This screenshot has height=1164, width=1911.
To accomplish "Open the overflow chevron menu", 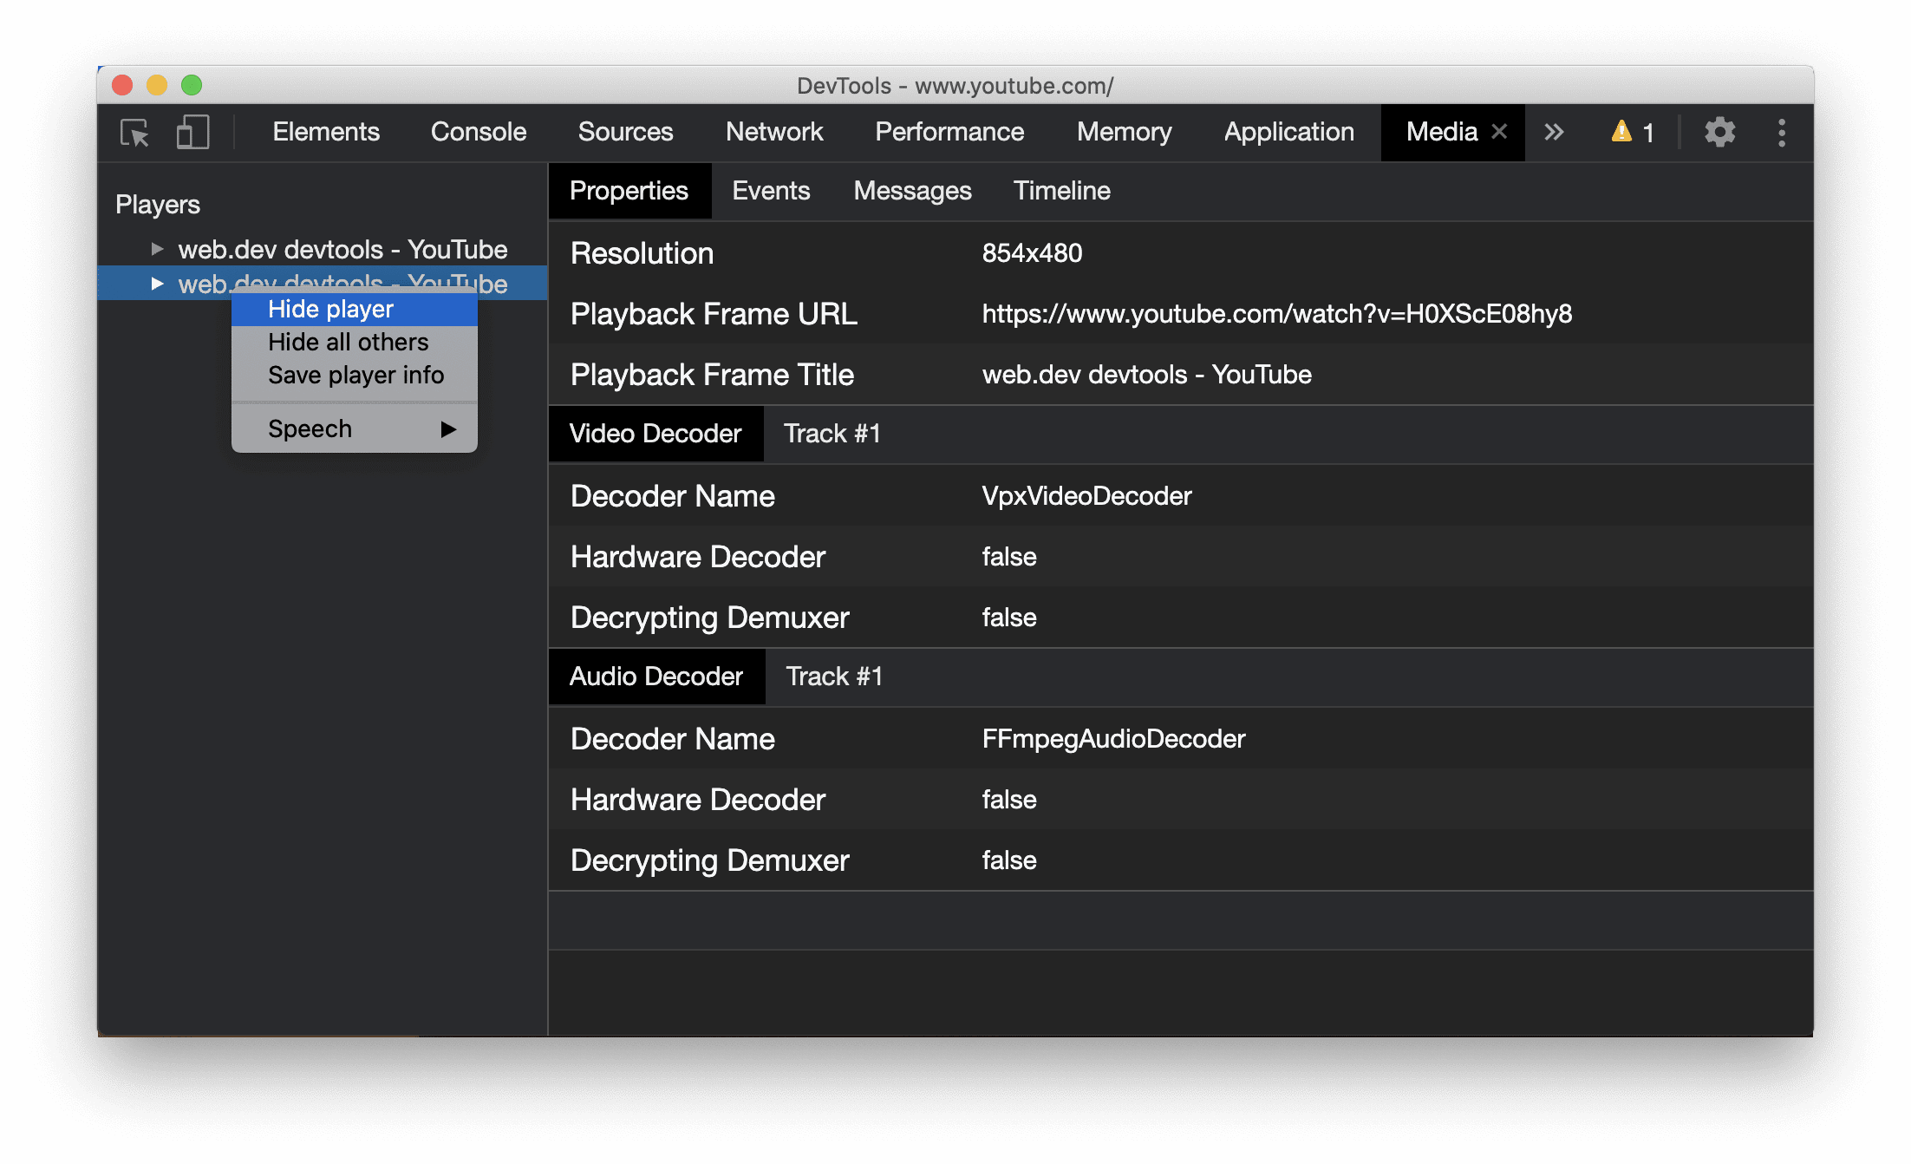I will [x=1552, y=131].
